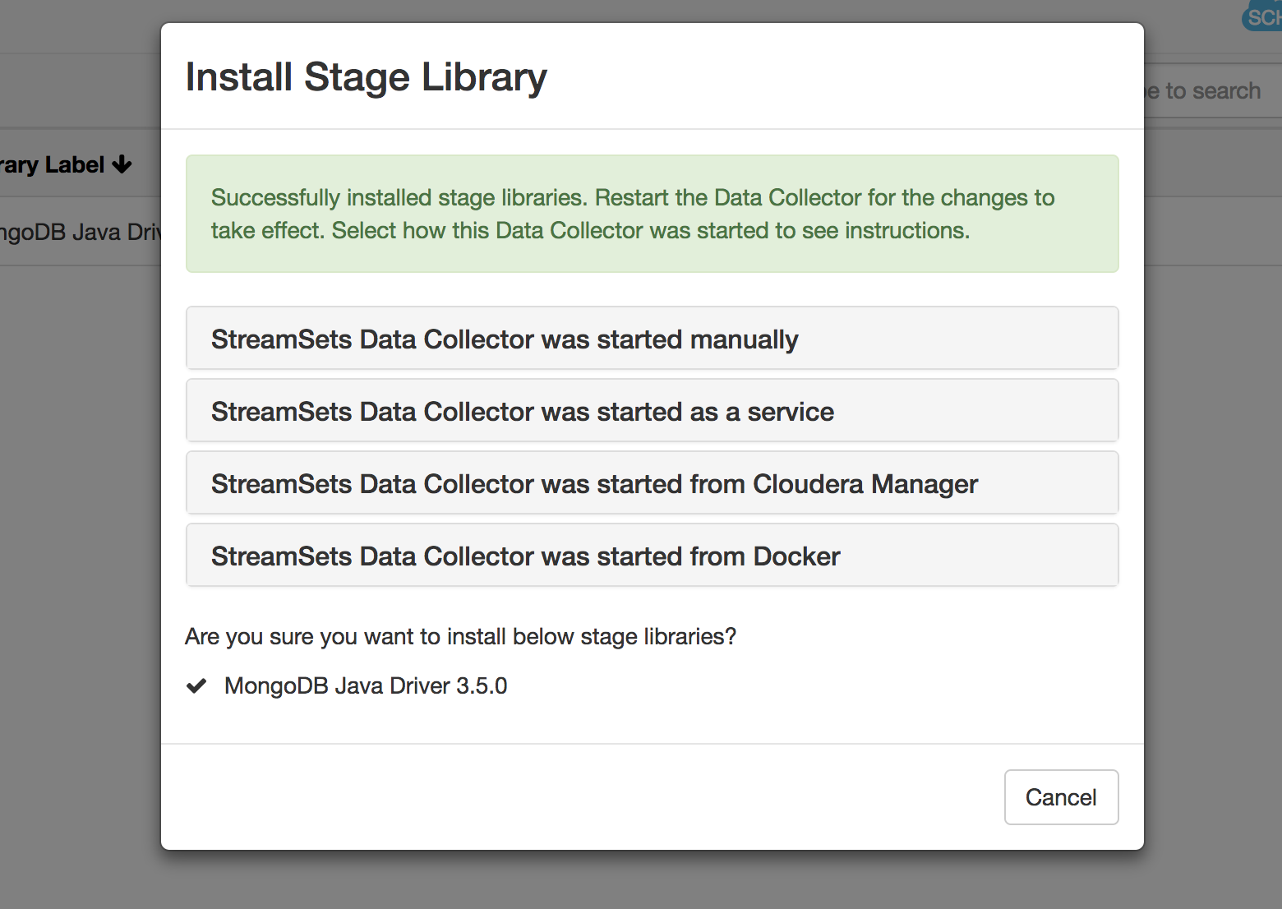Cancel the Install Stage Library dialog

click(1061, 797)
